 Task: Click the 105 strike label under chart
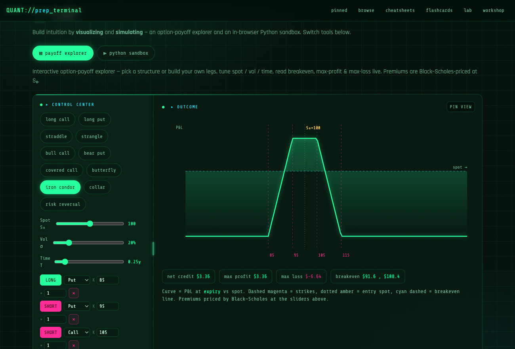322,255
